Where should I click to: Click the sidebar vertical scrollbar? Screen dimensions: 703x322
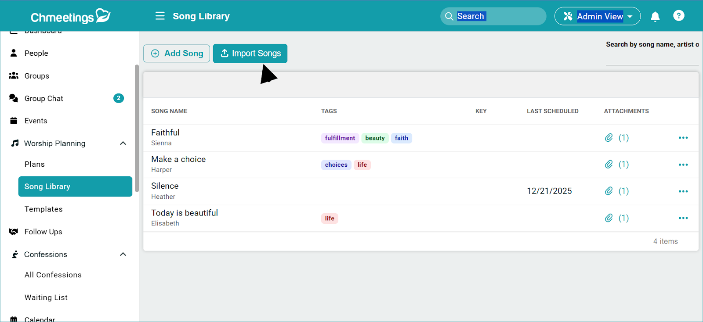click(137, 127)
